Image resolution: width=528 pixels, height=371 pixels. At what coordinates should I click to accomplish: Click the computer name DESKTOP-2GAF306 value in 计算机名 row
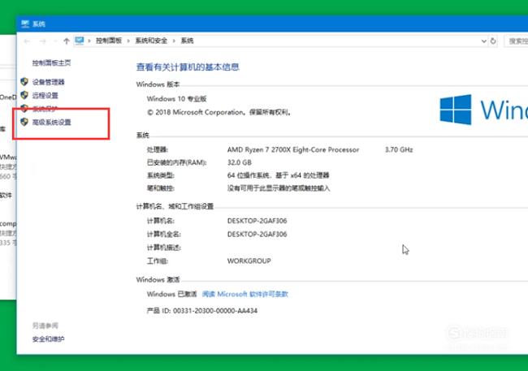[257, 221]
